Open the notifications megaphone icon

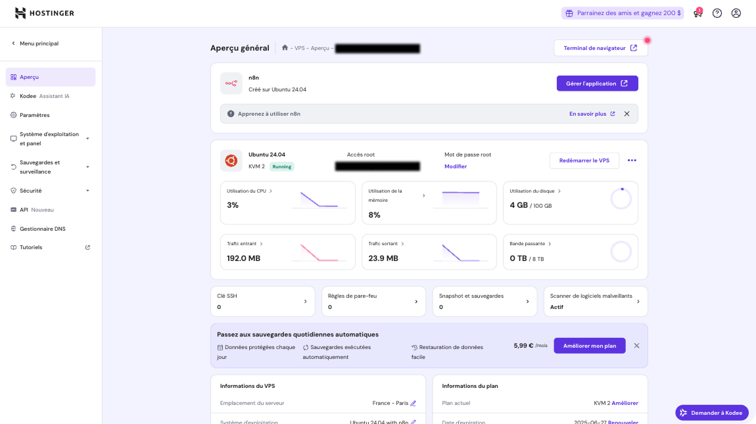click(x=697, y=13)
